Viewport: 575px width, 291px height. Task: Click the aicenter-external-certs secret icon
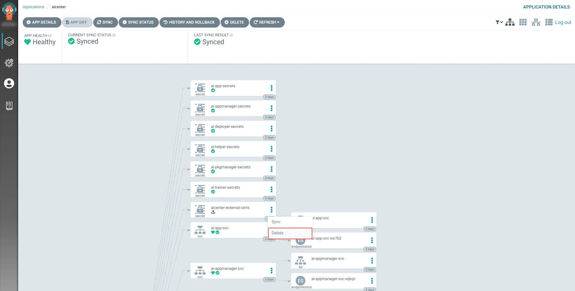200,210
